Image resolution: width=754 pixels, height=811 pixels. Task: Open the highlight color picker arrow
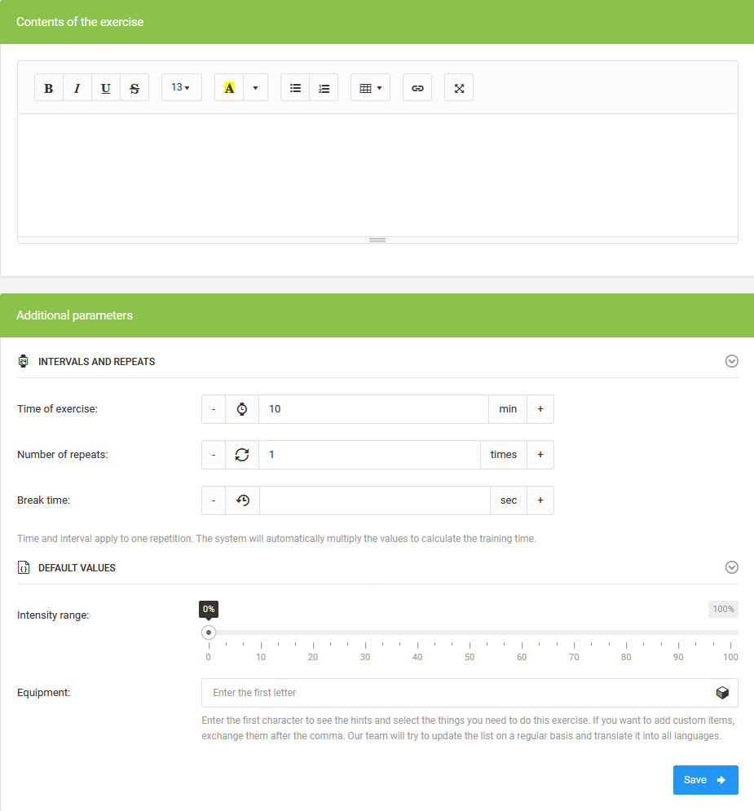coord(255,88)
